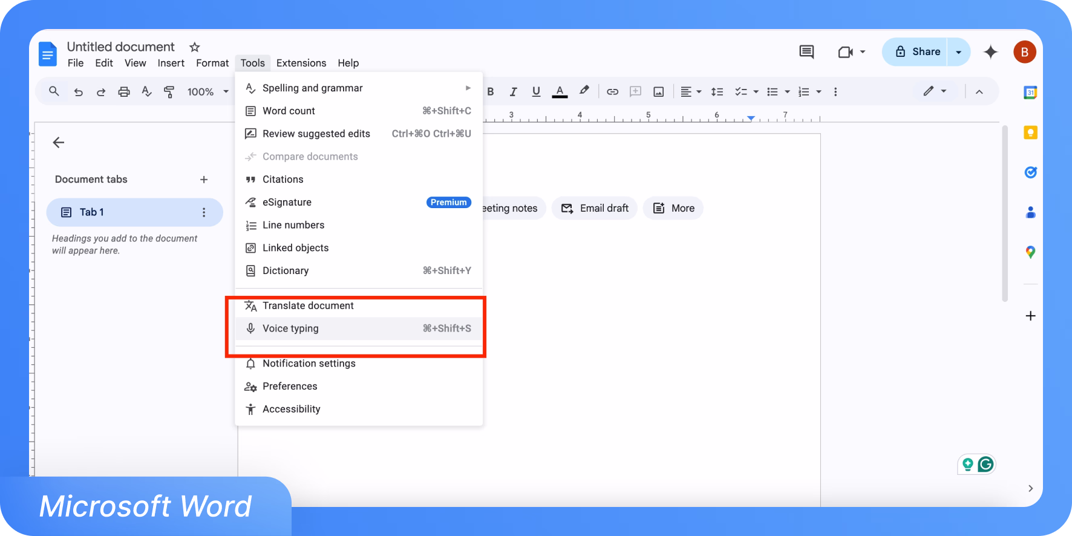Collapse the menus with the up chevron
Viewport: 1072px width, 536px height.
pyautogui.click(x=979, y=92)
